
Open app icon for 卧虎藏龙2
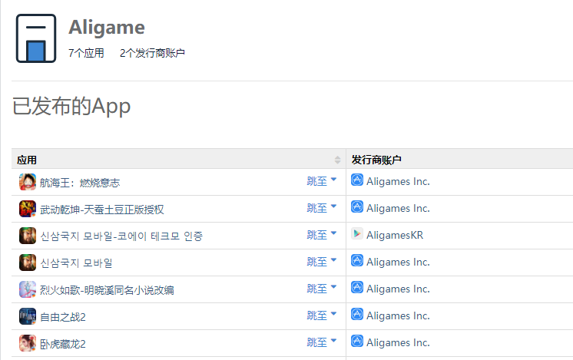click(x=28, y=343)
